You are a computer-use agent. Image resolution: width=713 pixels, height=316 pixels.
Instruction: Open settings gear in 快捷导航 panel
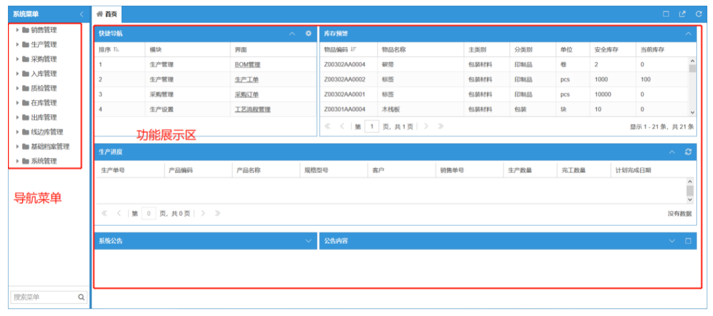309,34
